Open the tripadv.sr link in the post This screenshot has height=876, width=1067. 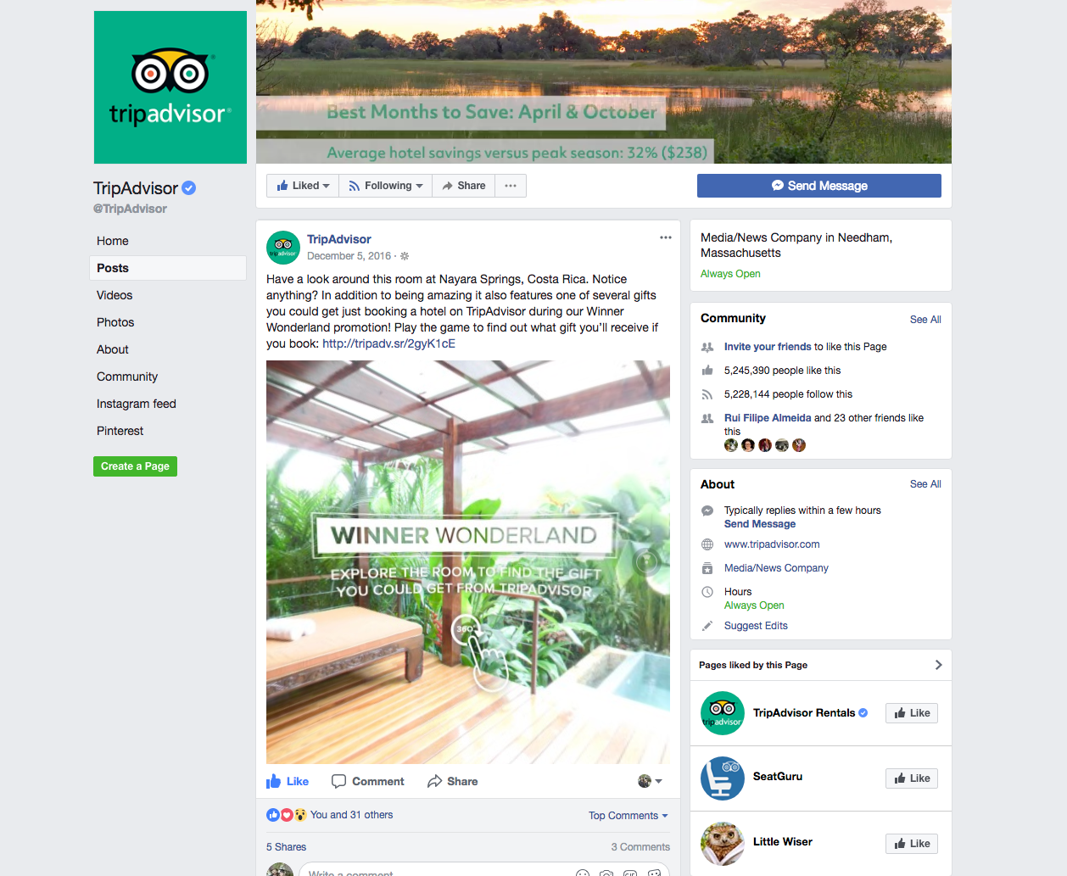(x=388, y=343)
